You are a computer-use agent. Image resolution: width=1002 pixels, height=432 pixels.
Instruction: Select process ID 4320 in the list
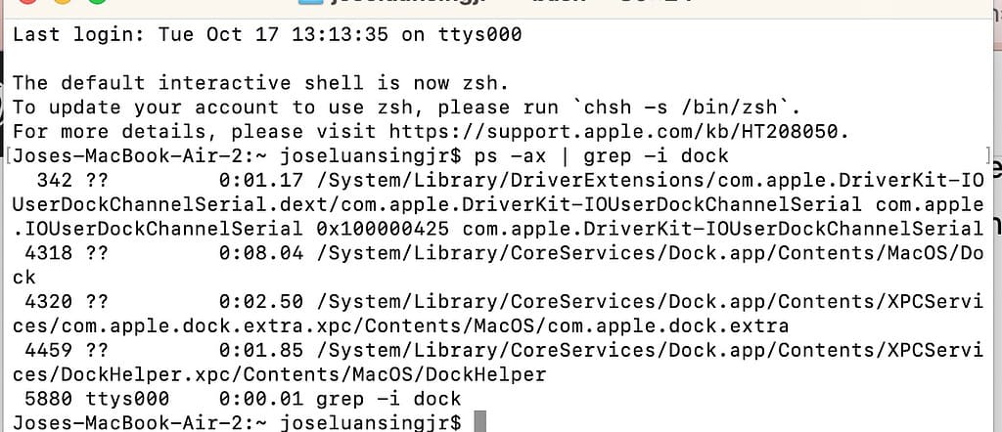(x=46, y=301)
